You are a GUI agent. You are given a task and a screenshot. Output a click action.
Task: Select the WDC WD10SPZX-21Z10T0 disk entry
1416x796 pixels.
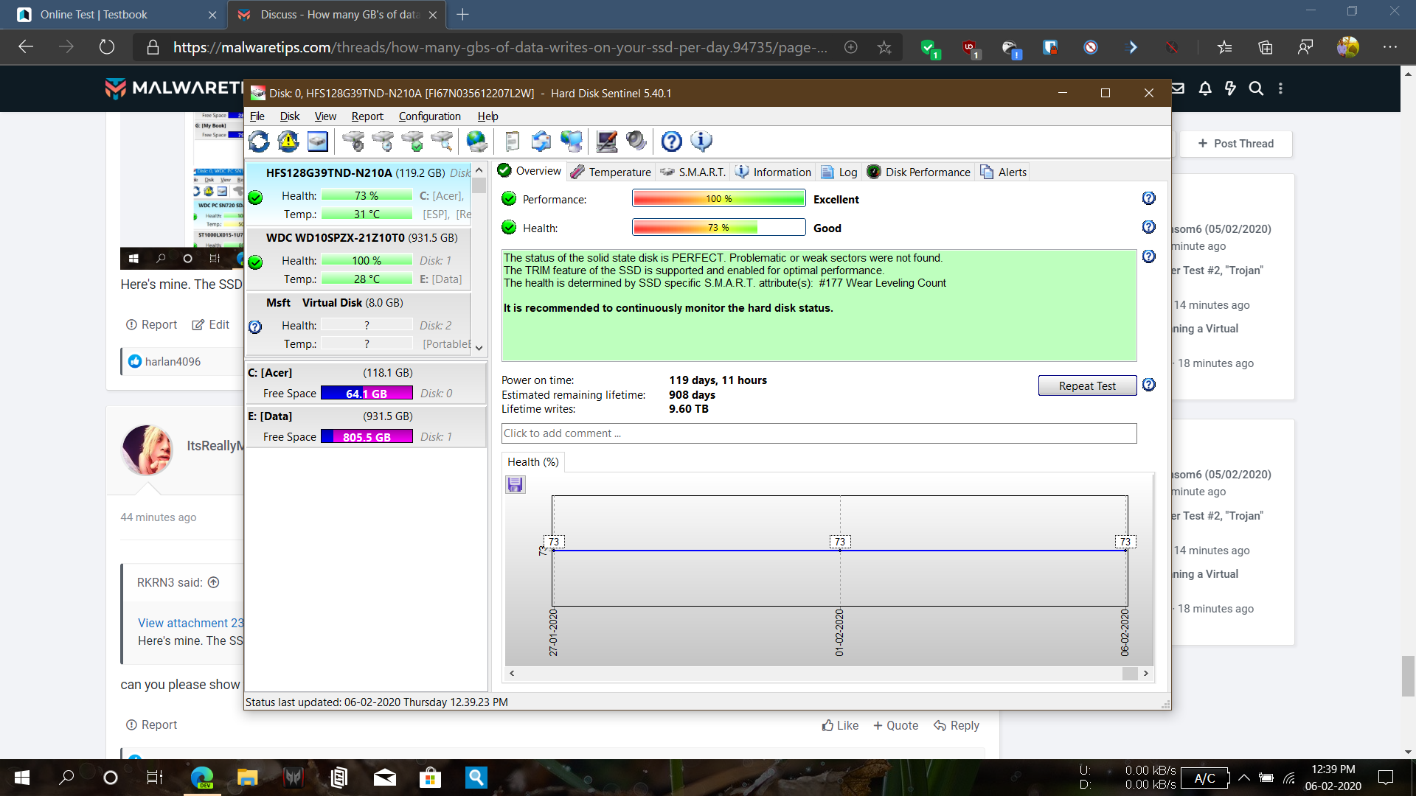click(x=361, y=238)
